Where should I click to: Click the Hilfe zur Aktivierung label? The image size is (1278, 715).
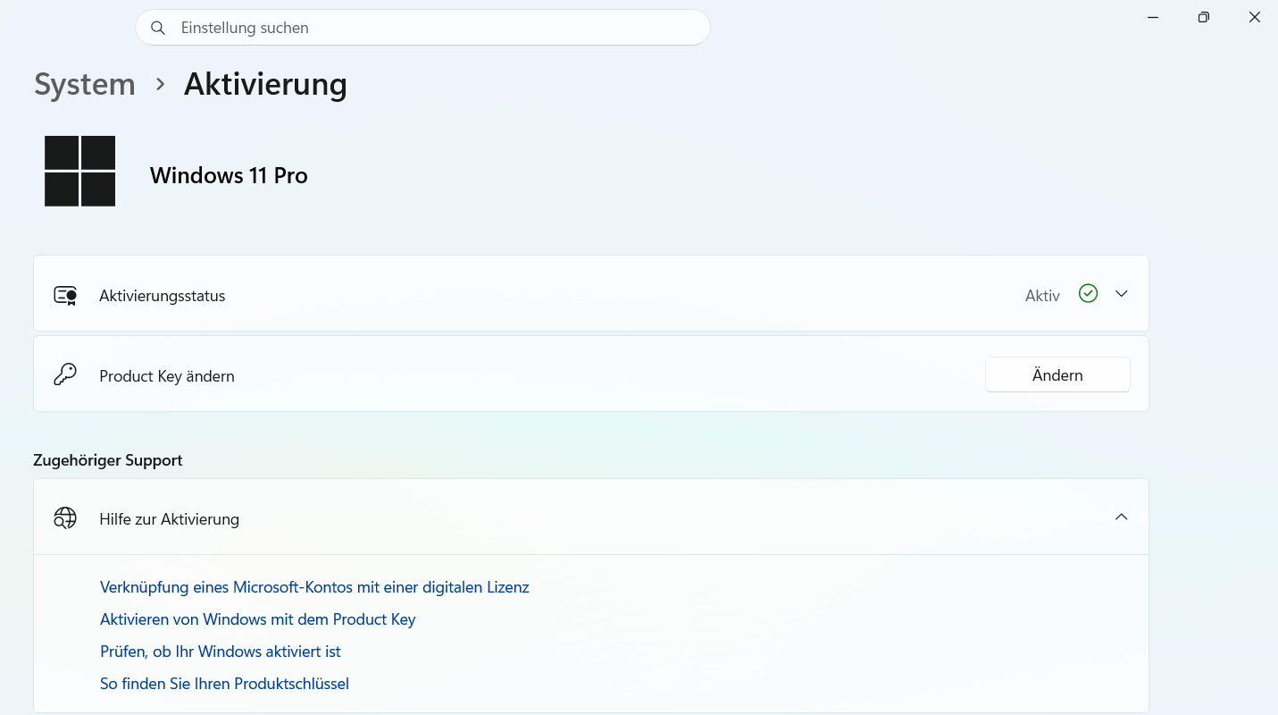170,519
